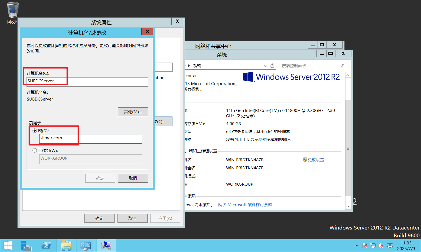Click the 4.00 GB memory value
The image size is (421, 252).
click(x=233, y=124)
